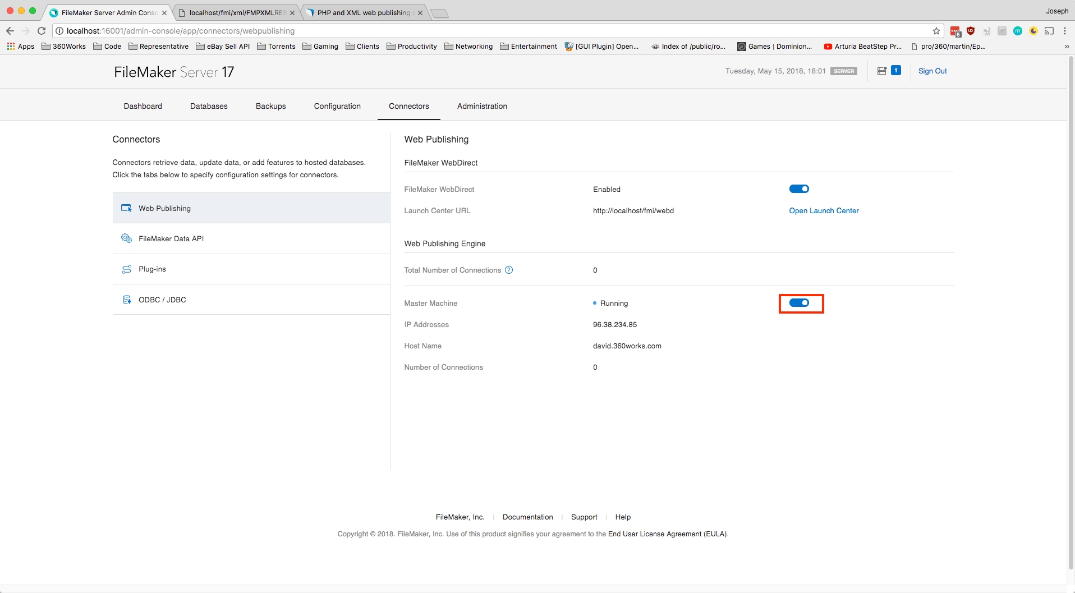Click the blue notification count badge

[x=896, y=70]
